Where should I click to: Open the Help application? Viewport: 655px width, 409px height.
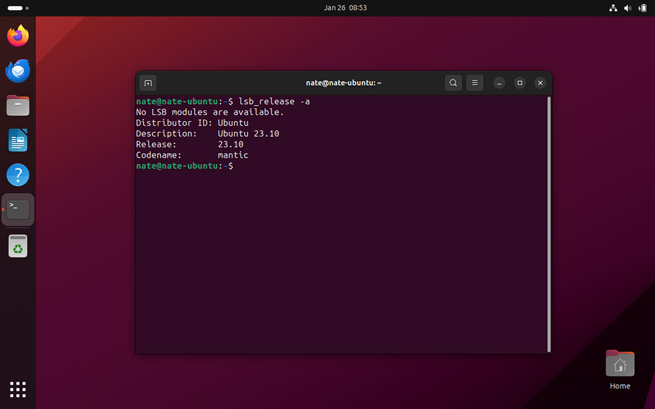pyautogui.click(x=18, y=175)
